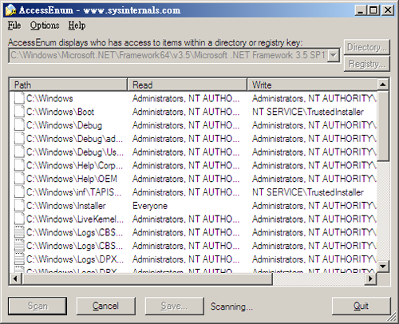Click the Registry... button
Screen dimensions: 399x324
pos(367,64)
